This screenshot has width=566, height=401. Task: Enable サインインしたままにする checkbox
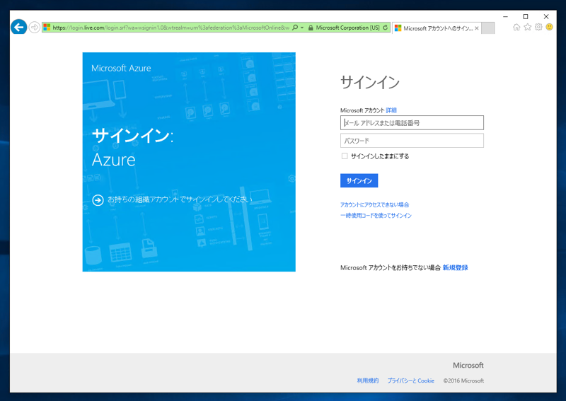(345, 156)
